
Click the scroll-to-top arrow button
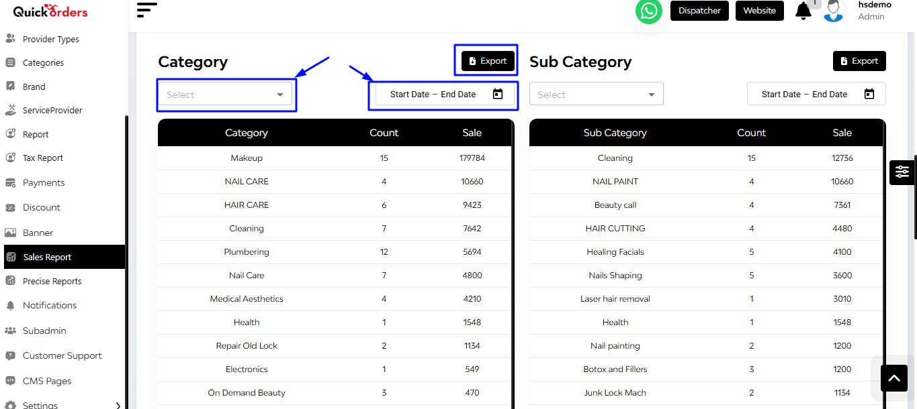pyautogui.click(x=893, y=378)
